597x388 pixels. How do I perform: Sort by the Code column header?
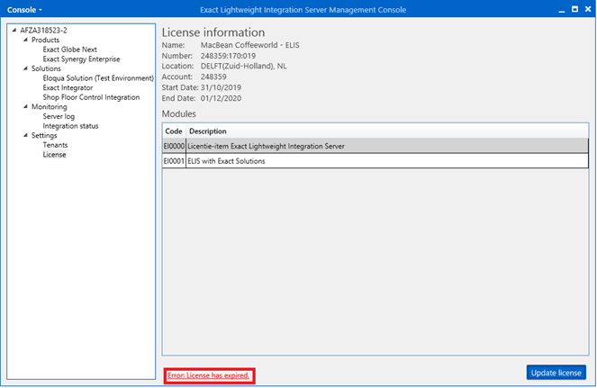pyautogui.click(x=174, y=131)
